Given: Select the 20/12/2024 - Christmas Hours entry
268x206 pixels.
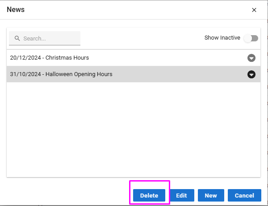Looking at the screenshot, I should [x=134, y=58].
